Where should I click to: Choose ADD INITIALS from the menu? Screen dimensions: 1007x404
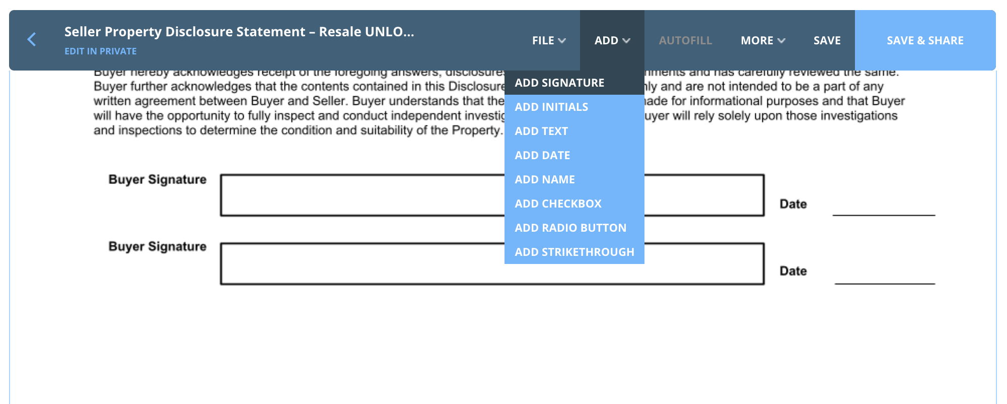551,107
